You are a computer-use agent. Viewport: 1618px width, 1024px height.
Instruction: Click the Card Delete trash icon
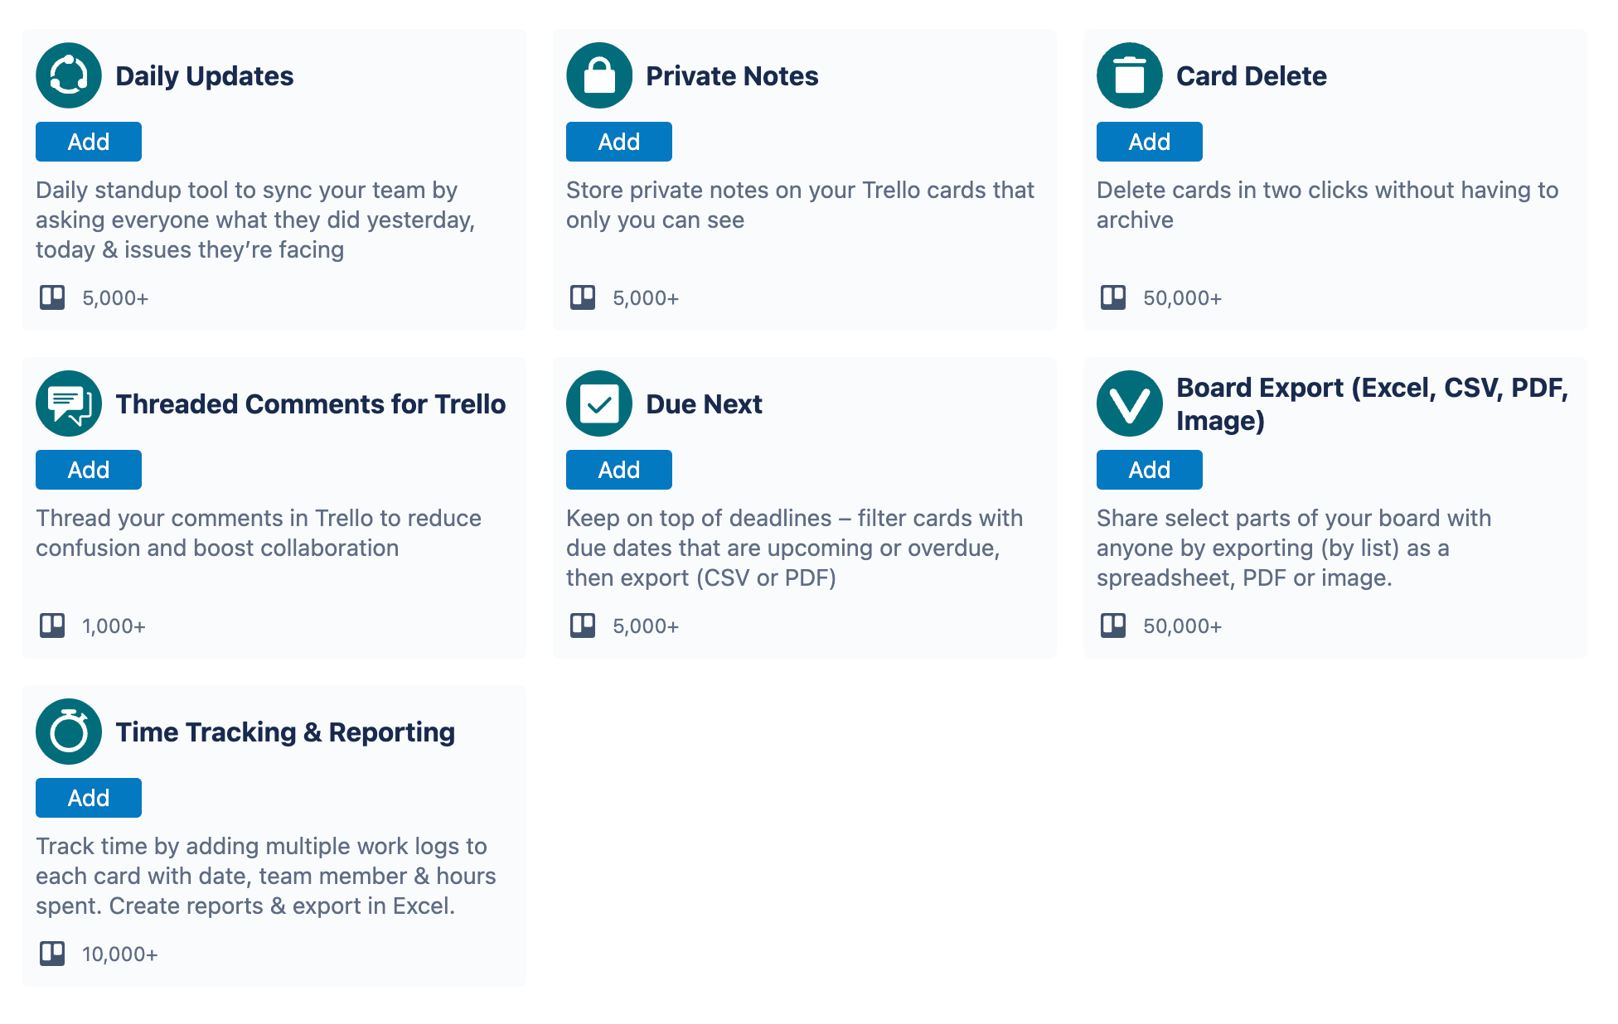[x=1129, y=75]
